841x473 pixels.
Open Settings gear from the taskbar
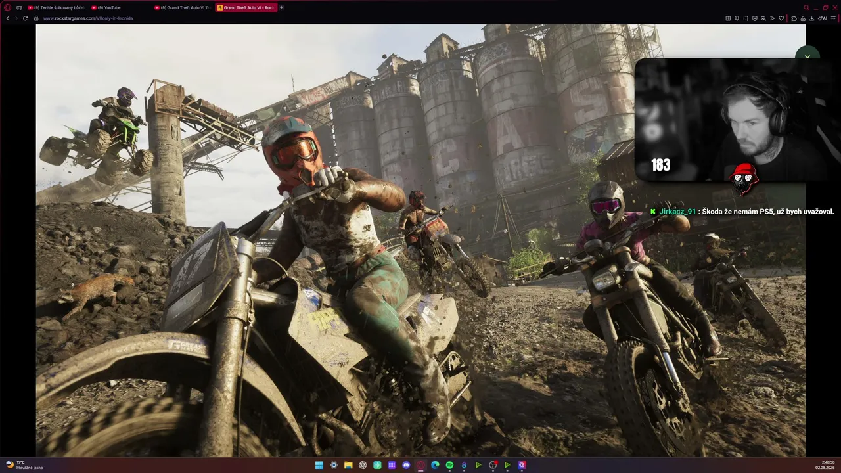[x=334, y=465]
